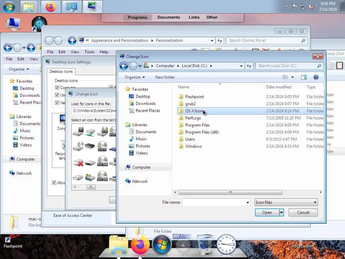Click the Start orb on top taskbar

tap(9, 6)
